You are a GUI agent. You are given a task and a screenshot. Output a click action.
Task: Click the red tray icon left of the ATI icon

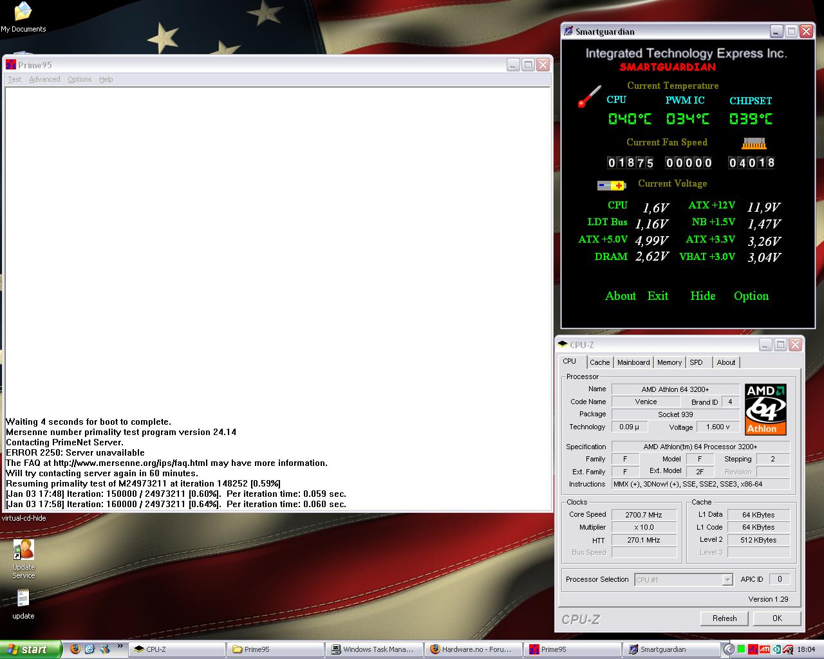pos(753,649)
